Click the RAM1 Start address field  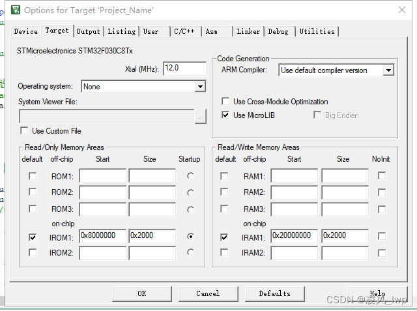tap(294, 175)
